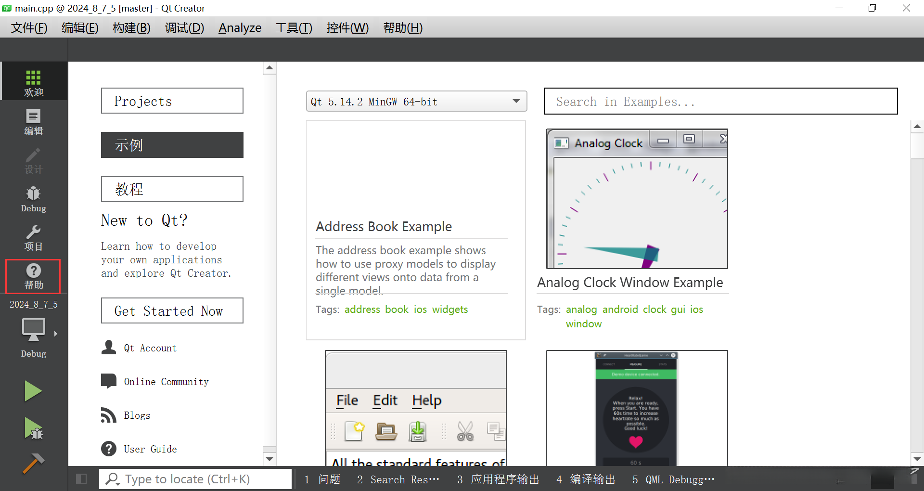This screenshot has width=924, height=491.
Task: Switch to the 欢迎 (Welcome) mode
Action: pos(34,82)
